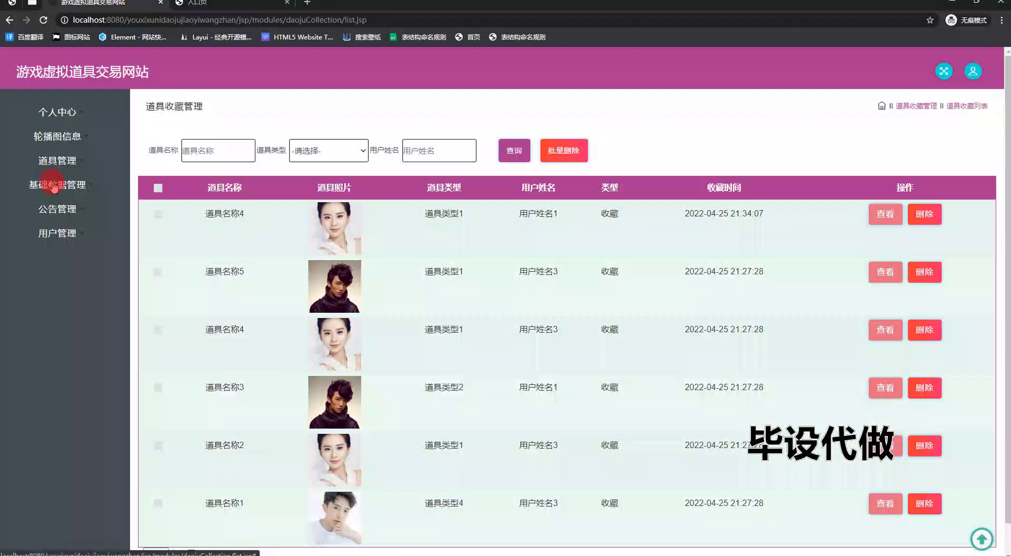Open Element bookmark
The width and height of the screenshot is (1011, 556).
click(x=132, y=37)
